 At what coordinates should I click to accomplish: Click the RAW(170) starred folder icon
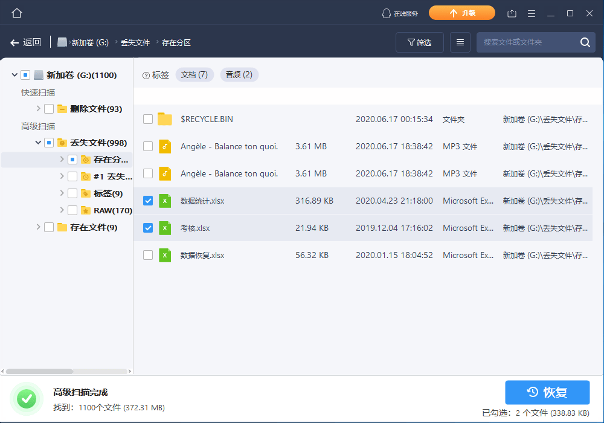tap(86, 210)
